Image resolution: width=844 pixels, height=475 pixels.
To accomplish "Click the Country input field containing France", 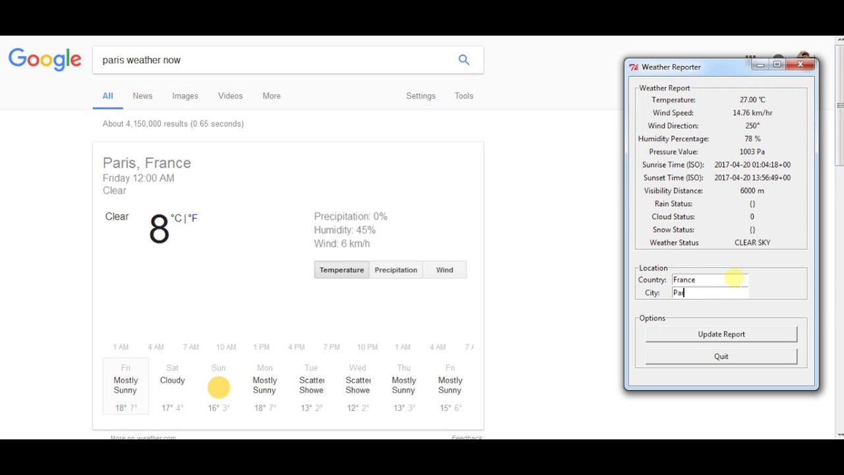I will pos(710,280).
